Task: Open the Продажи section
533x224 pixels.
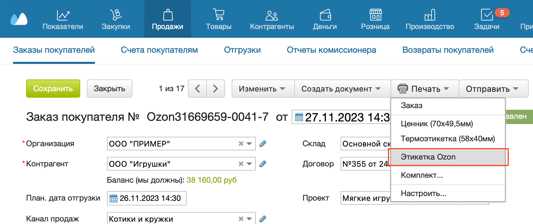Action: [168, 20]
